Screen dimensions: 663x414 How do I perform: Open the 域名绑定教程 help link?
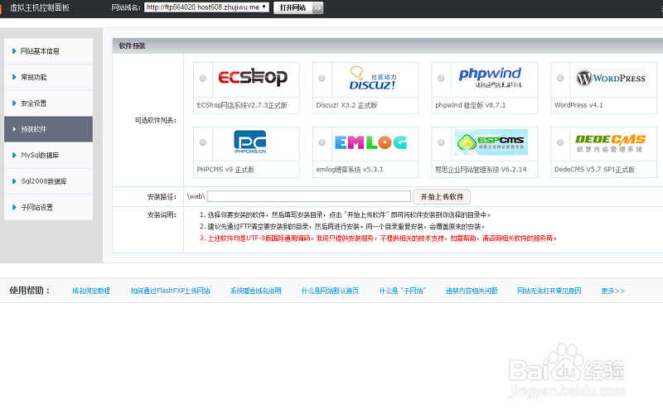[91, 291]
